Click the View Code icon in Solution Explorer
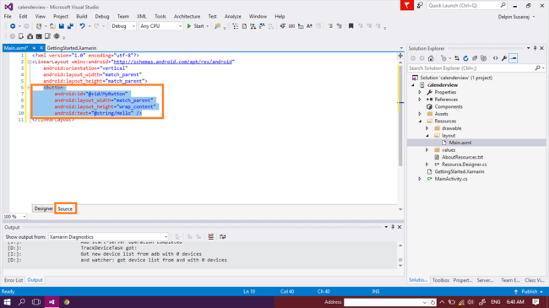549x308 pixels. coord(496,58)
